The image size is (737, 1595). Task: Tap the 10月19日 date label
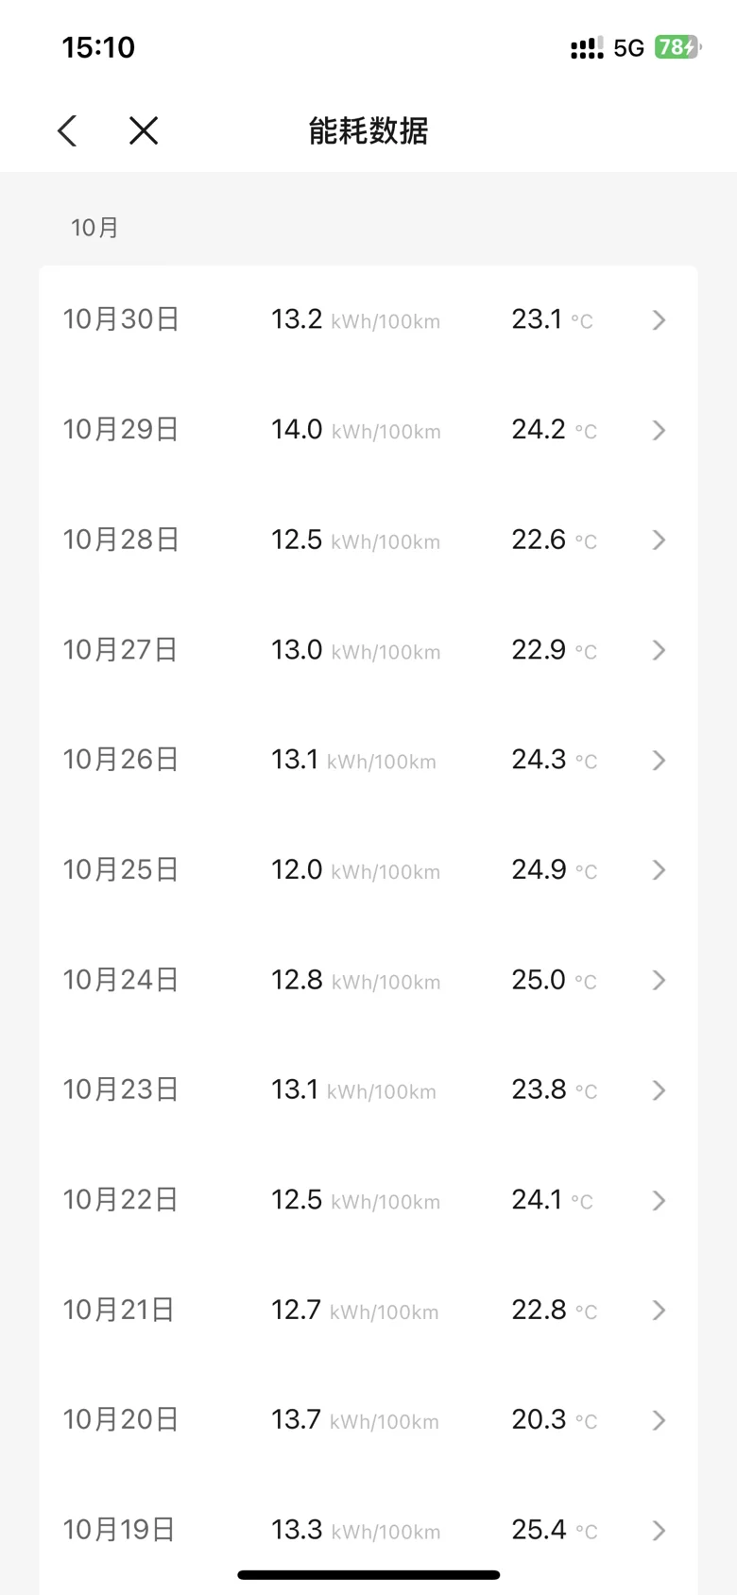point(119,1530)
